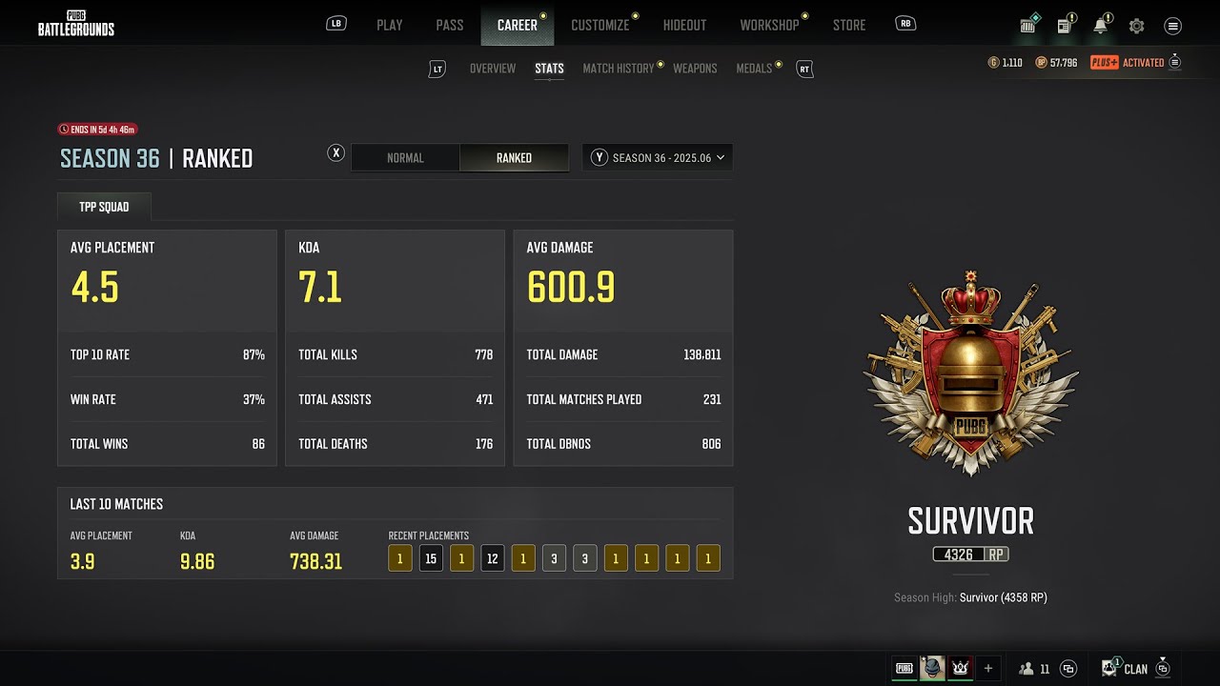
Task: Select the TPP SQUAD tab
Action: [104, 207]
